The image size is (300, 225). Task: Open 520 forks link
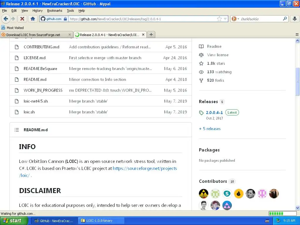[215, 80]
